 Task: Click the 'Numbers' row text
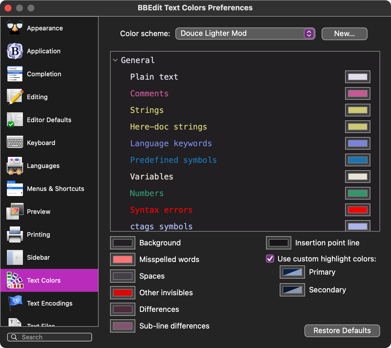pyautogui.click(x=147, y=193)
